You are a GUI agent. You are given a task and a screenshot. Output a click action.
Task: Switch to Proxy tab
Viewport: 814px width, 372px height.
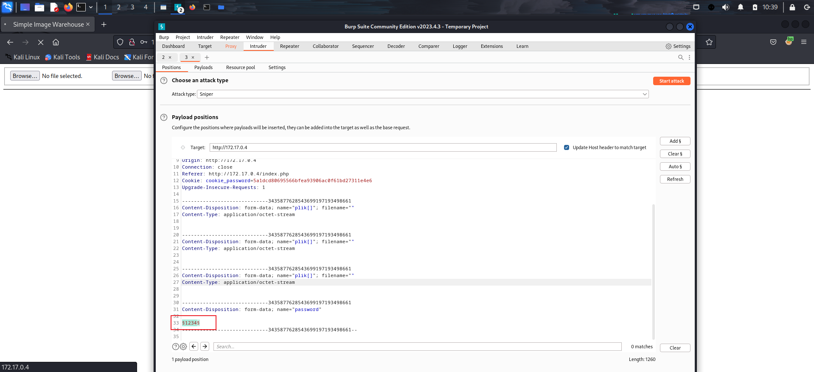(x=231, y=46)
